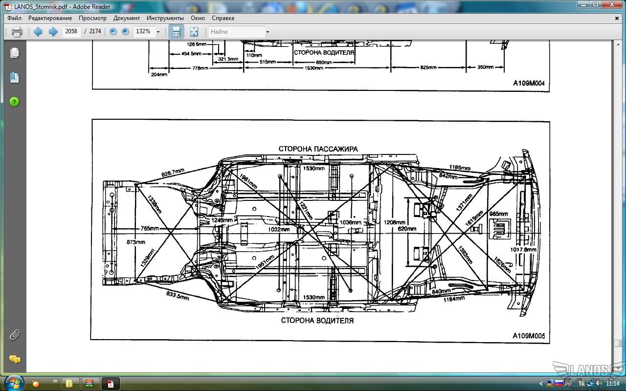This screenshot has height=391, width=626.
Task: Open the Pages thumbnail panel
Action: pyautogui.click(x=15, y=53)
